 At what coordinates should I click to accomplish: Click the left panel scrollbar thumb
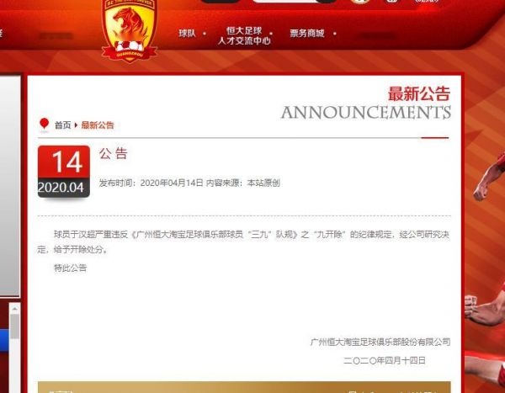pos(14,327)
